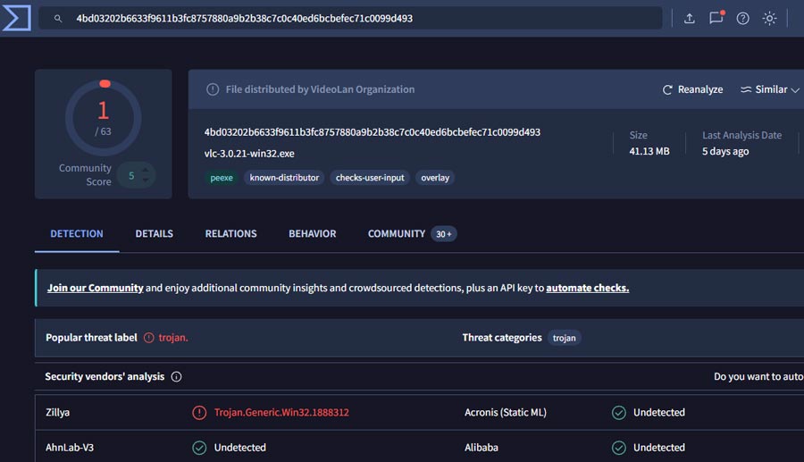Click the Reanalyze button
Viewport: 804px width, 462px height.
(x=692, y=89)
